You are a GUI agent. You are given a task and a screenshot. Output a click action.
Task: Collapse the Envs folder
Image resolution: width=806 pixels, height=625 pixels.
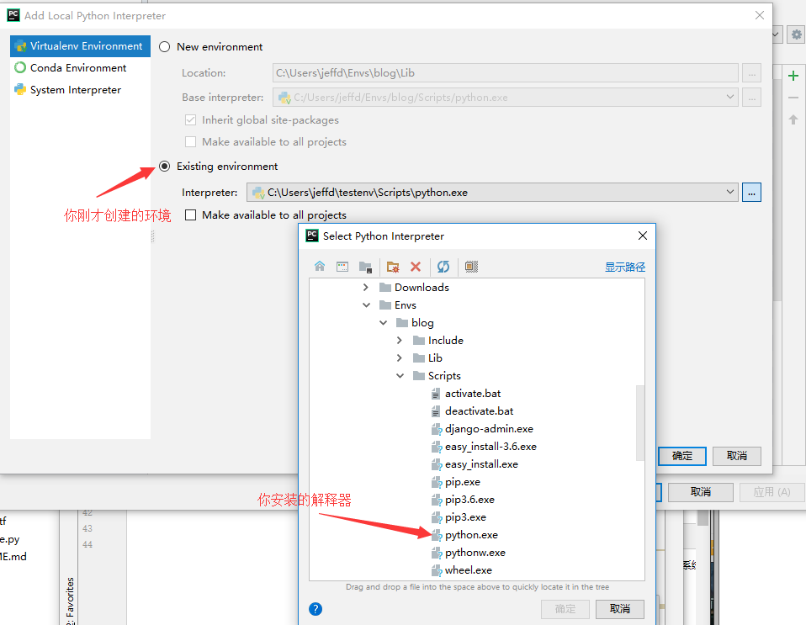click(x=366, y=305)
